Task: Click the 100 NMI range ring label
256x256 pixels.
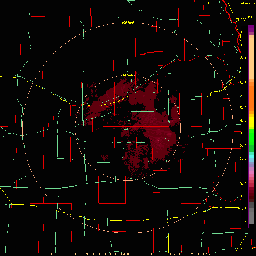Action: [128, 22]
